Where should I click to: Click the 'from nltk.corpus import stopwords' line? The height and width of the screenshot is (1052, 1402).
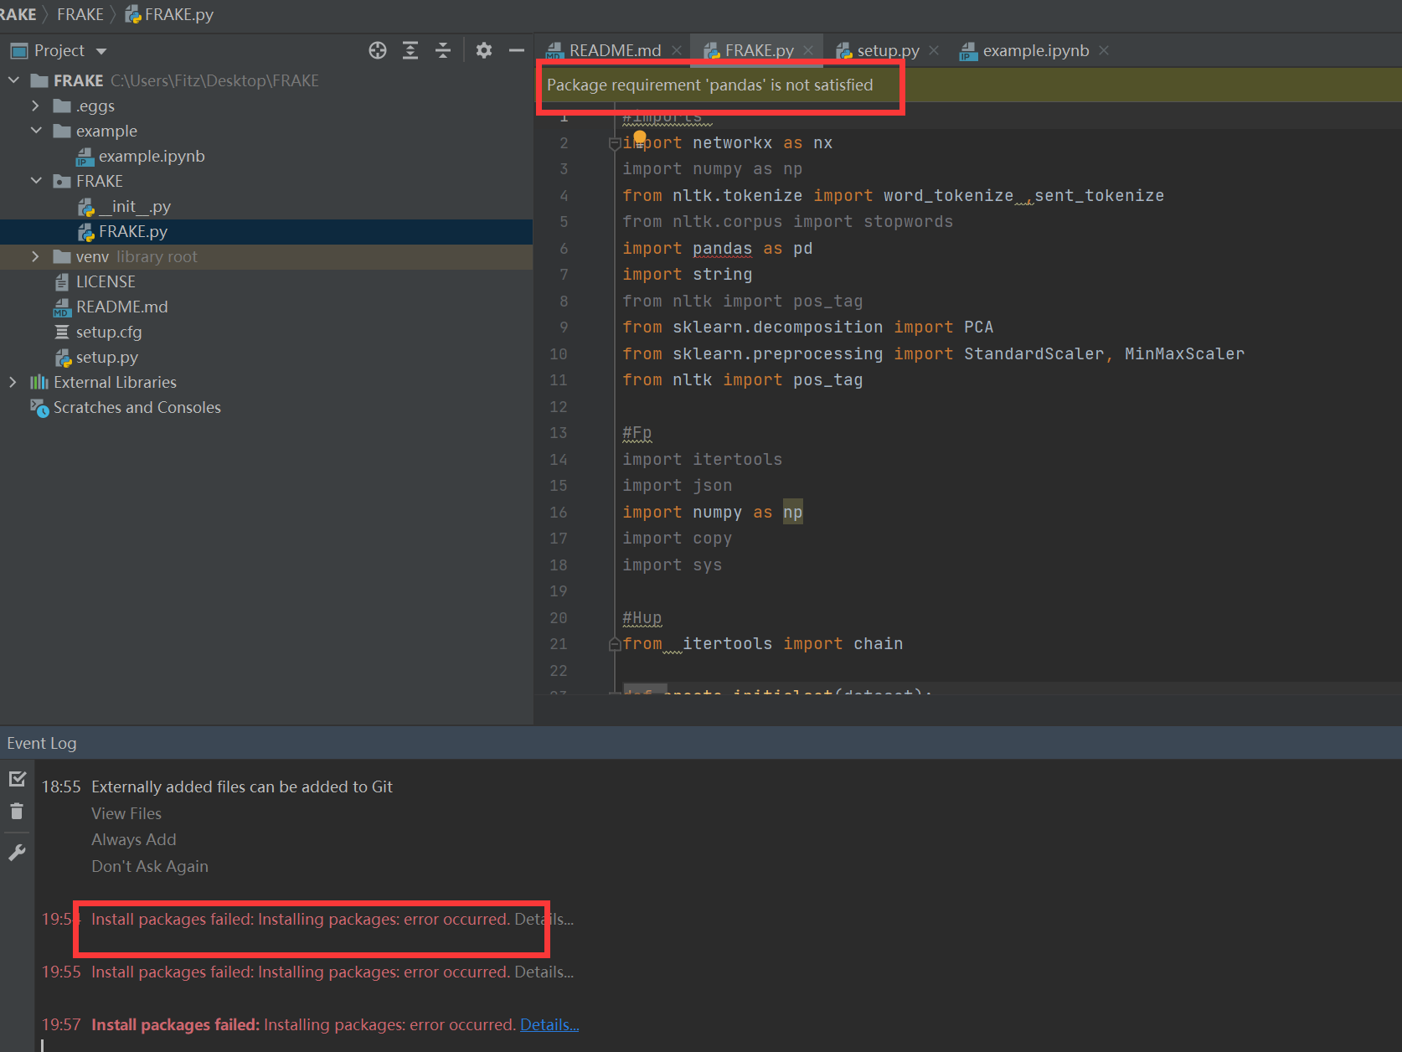(x=788, y=222)
